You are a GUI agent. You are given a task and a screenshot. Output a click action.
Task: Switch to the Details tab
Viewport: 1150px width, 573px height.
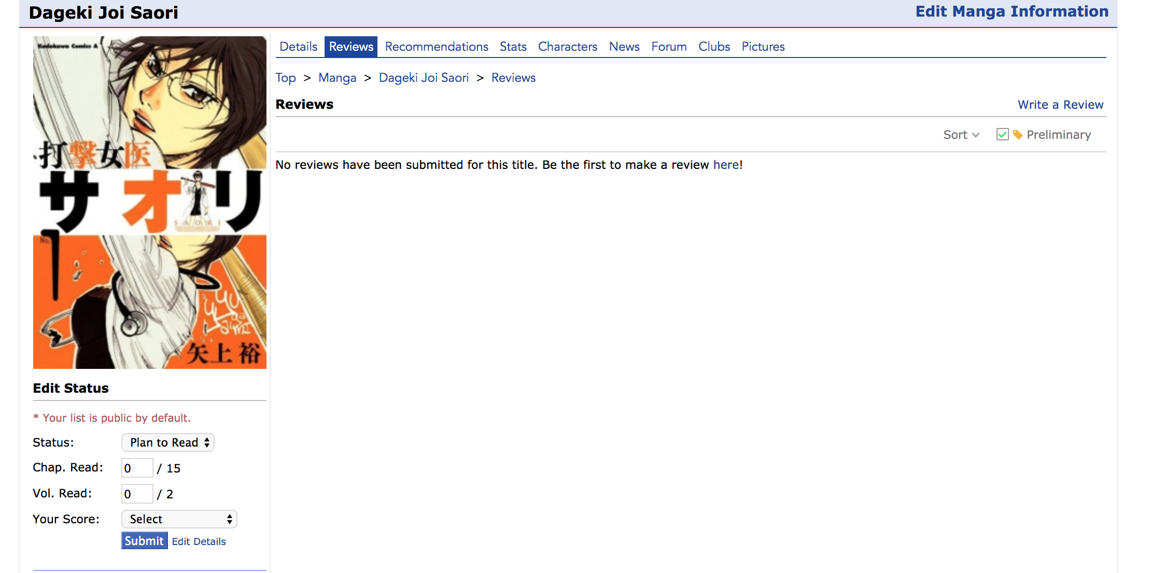298,47
